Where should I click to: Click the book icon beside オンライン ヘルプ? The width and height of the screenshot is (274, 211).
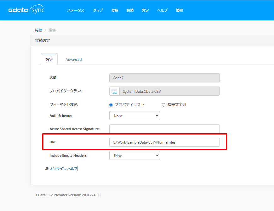[x=47, y=169]
